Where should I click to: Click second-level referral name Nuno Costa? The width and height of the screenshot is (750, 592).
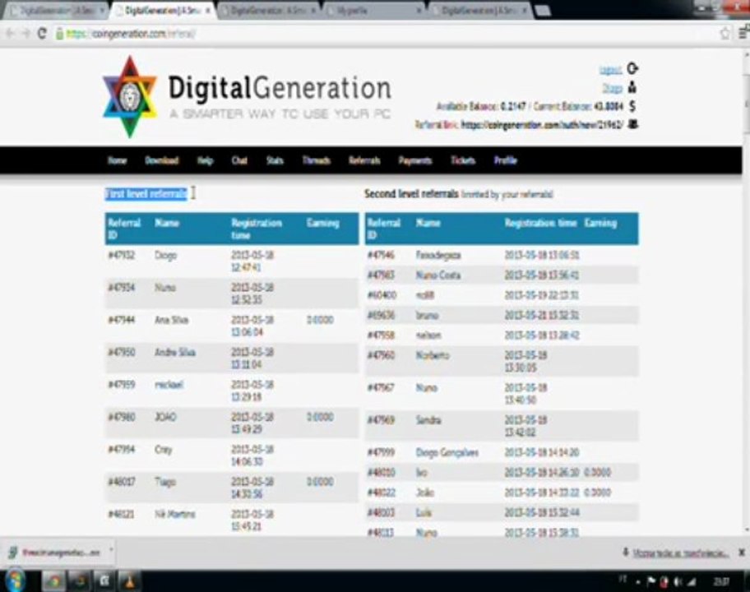[x=438, y=275]
